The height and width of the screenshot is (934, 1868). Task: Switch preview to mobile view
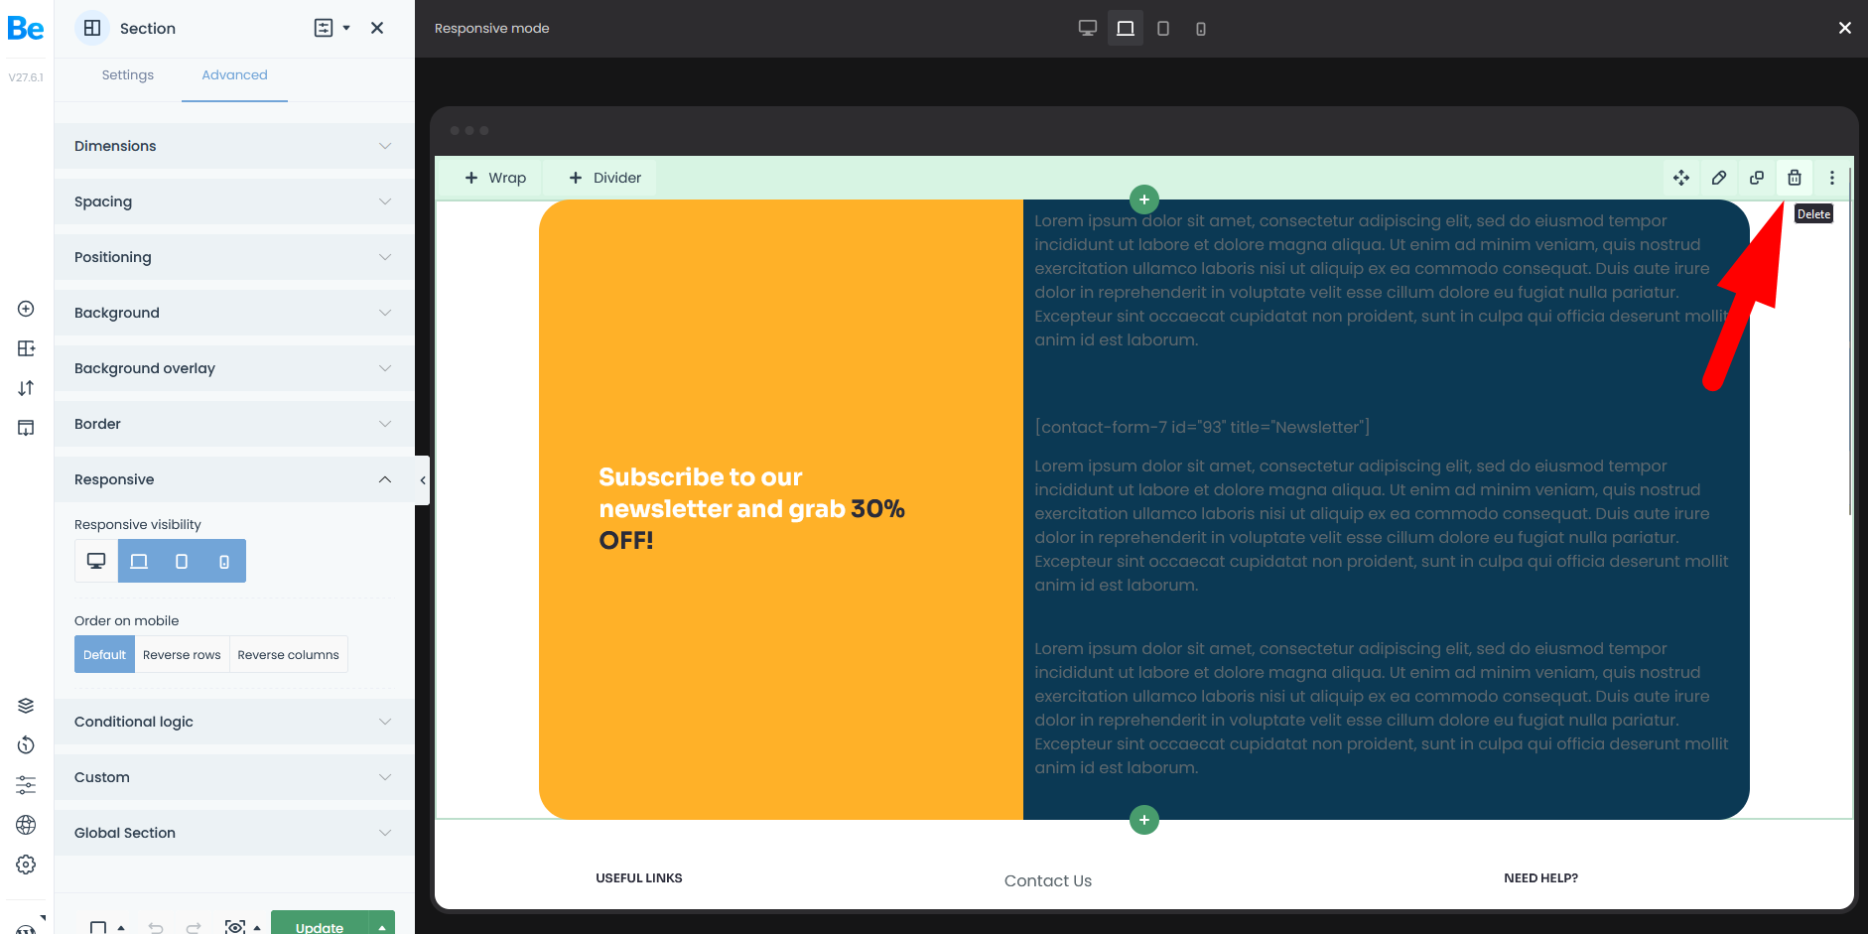(1201, 28)
